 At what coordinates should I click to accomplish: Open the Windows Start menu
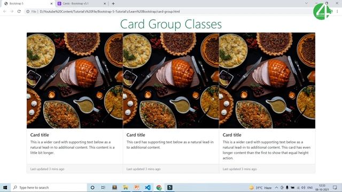[x=5, y=187]
